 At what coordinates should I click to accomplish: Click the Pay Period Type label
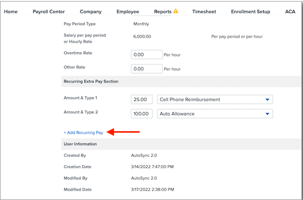(80, 24)
